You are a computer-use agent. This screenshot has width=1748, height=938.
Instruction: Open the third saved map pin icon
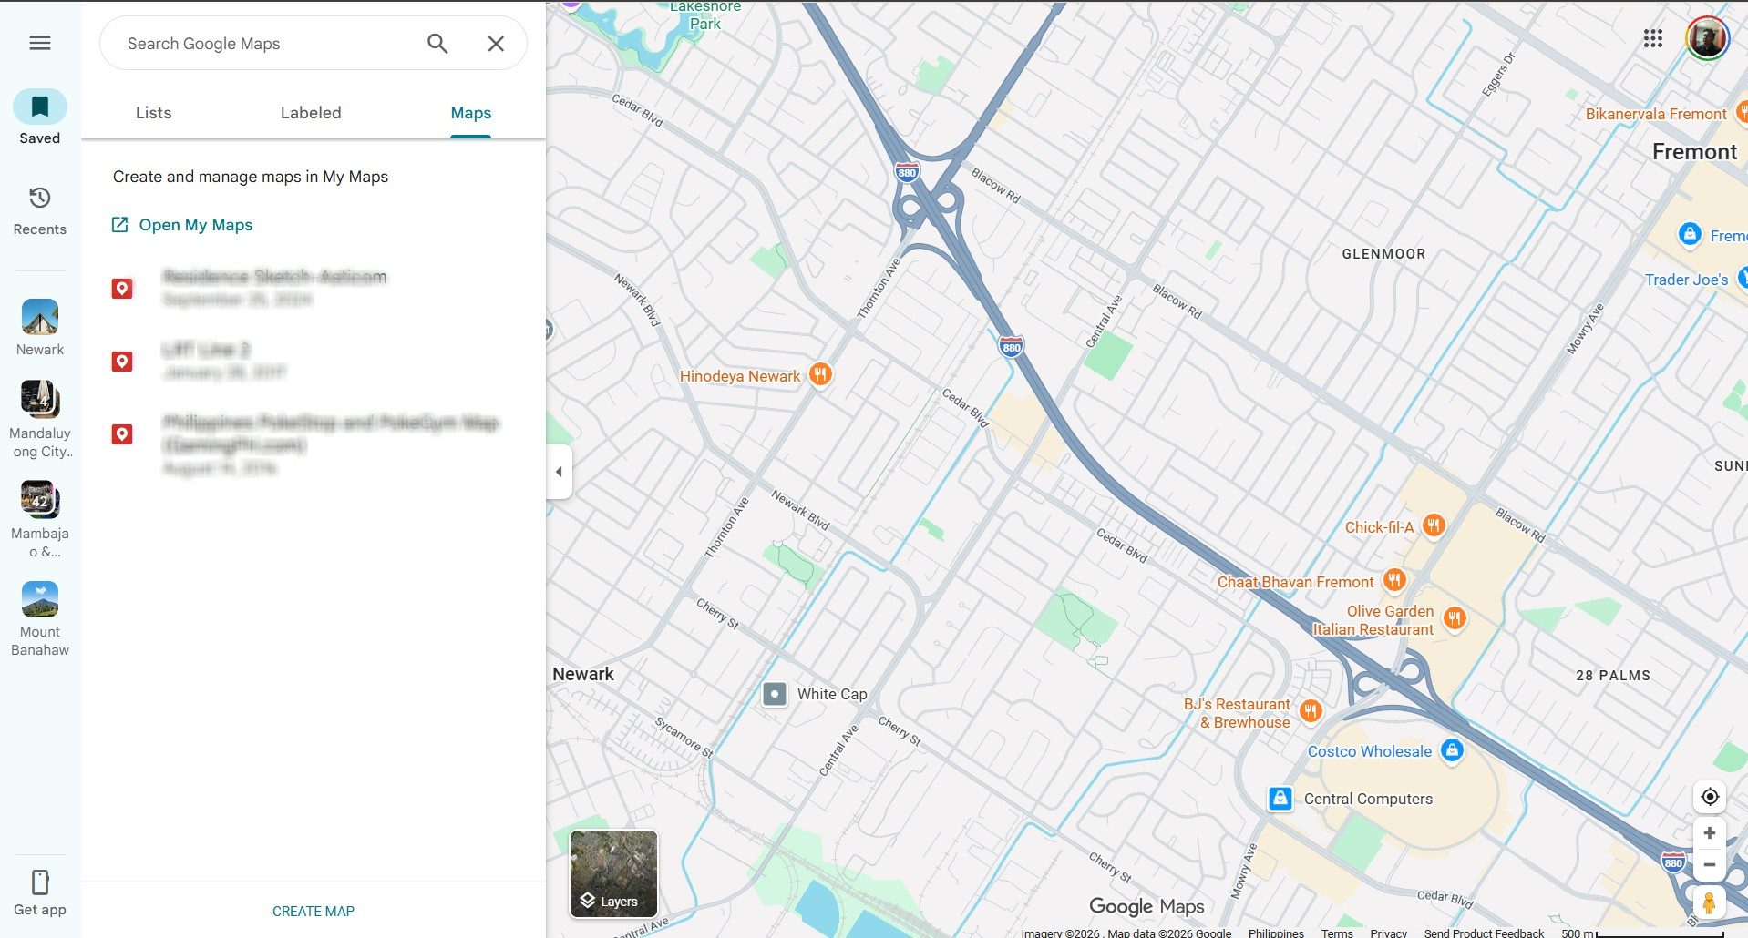[122, 434]
